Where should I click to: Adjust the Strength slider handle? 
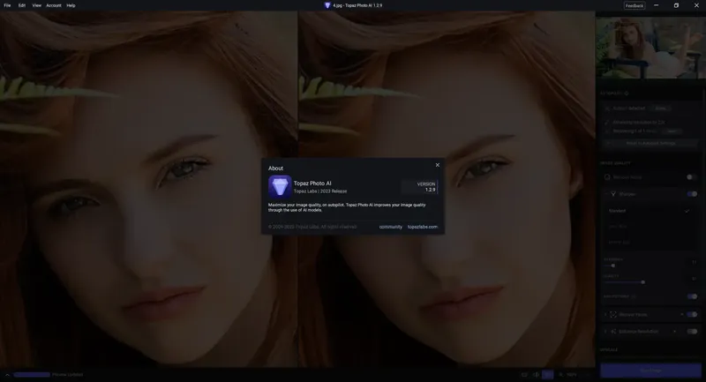pos(612,266)
